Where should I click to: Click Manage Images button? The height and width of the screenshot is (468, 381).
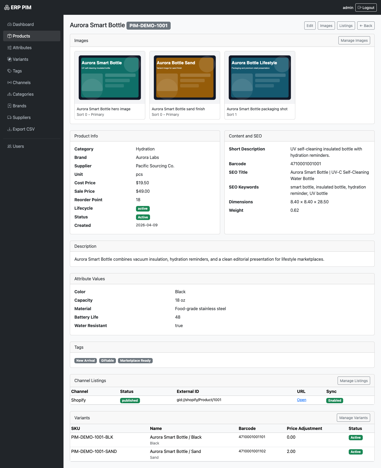click(354, 40)
